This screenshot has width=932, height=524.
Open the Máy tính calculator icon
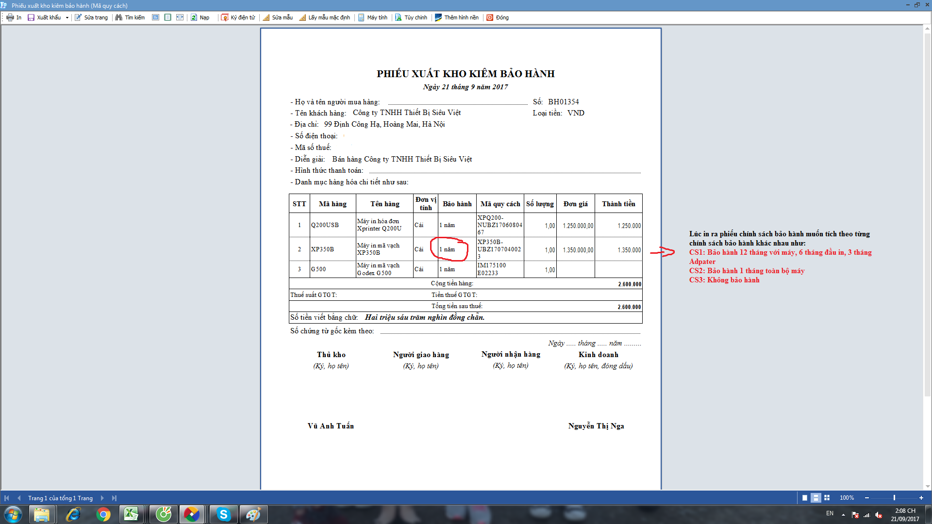click(361, 17)
